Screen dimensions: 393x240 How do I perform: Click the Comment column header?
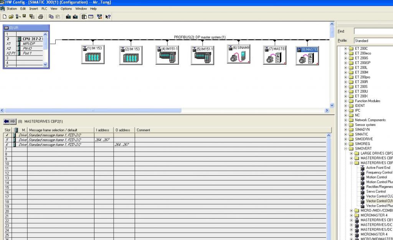tap(233, 130)
